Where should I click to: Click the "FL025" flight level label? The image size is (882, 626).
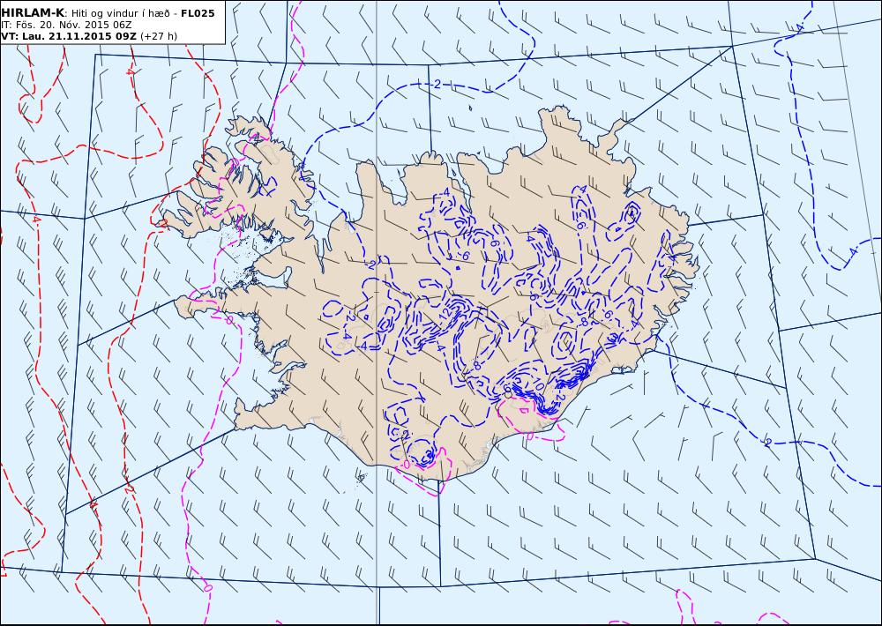(198, 13)
